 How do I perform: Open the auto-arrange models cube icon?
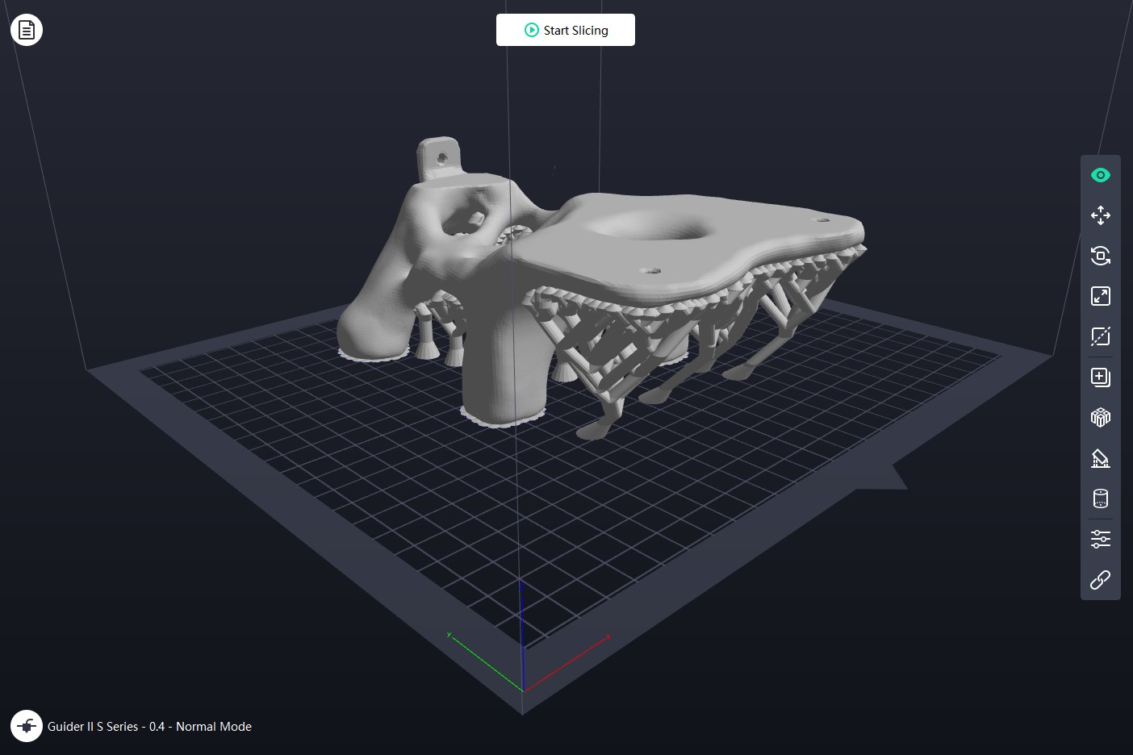pyautogui.click(x=1100, y=417)
